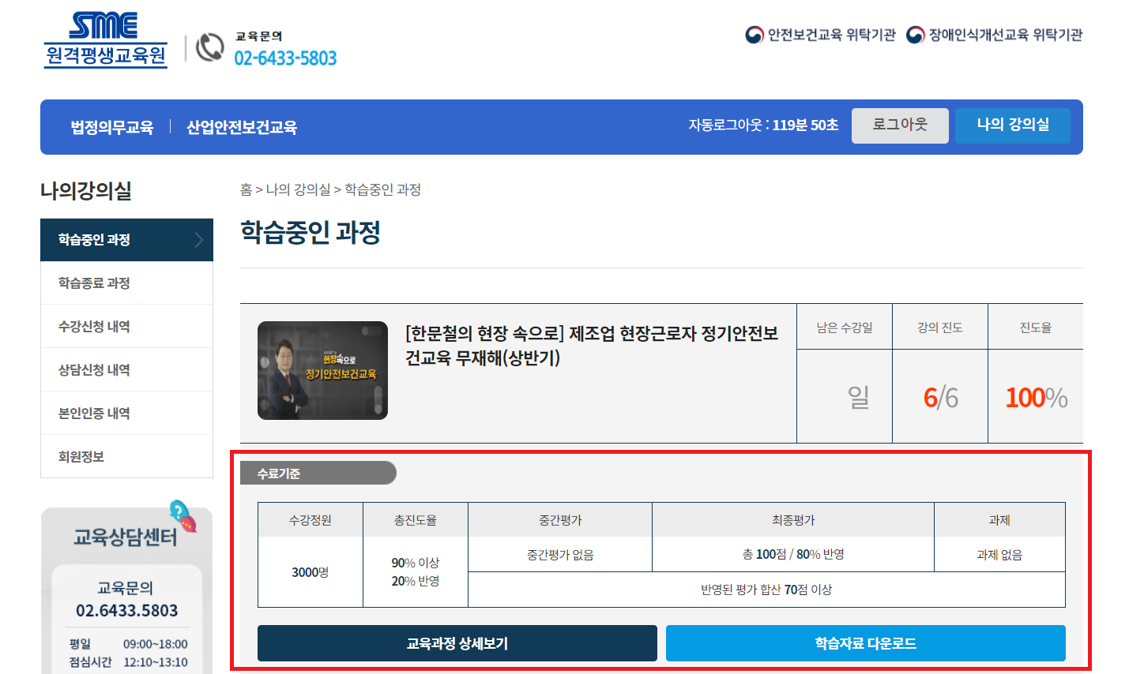The height and width of the screenshot is (674, 1129).
Task: Click the phone inquiry icon
Action: click(x=210, y=47)
